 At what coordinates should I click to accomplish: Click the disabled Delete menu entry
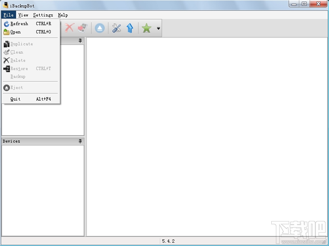(31, 61)
